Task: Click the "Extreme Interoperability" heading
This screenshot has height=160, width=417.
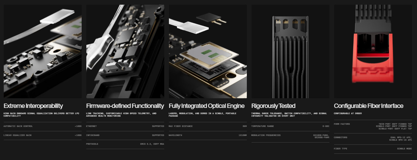Action: click(x=33, y=106)
